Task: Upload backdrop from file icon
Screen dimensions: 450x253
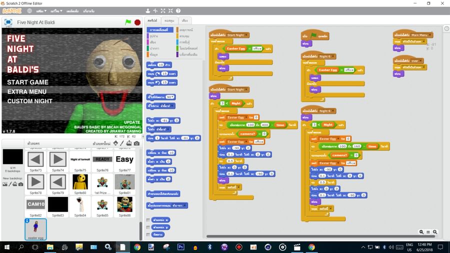Action: coord(15,184)
